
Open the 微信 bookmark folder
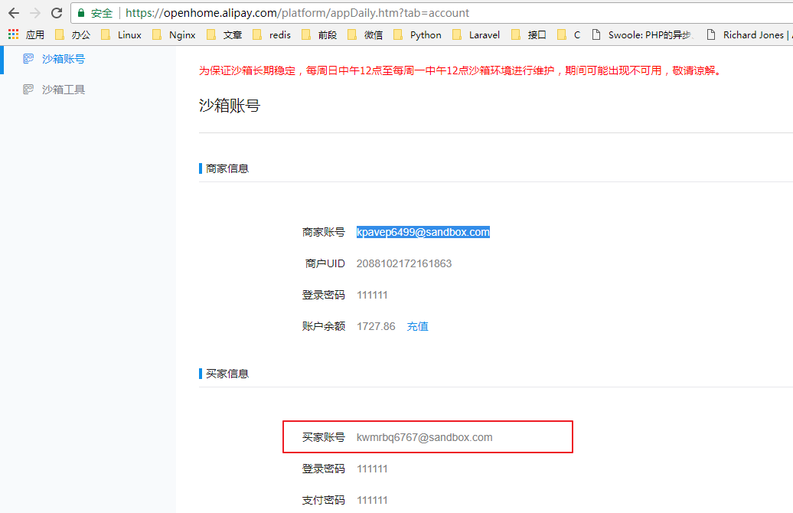tap(365, 34)
